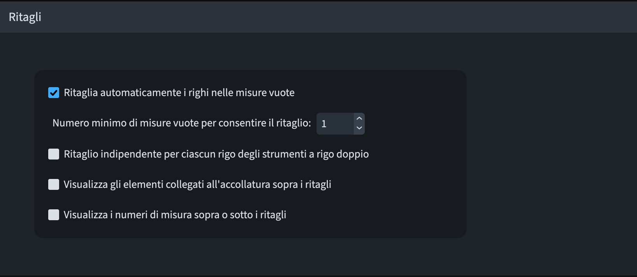Decrease minimum empty bars with down arrow

pos(359,128)
